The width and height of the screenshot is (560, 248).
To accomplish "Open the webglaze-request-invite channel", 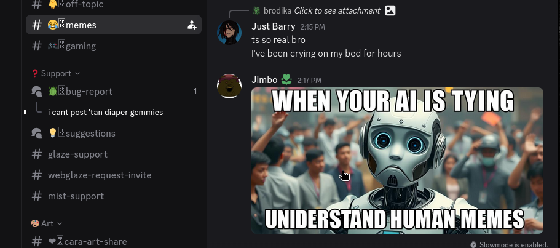I will [114, 175].
